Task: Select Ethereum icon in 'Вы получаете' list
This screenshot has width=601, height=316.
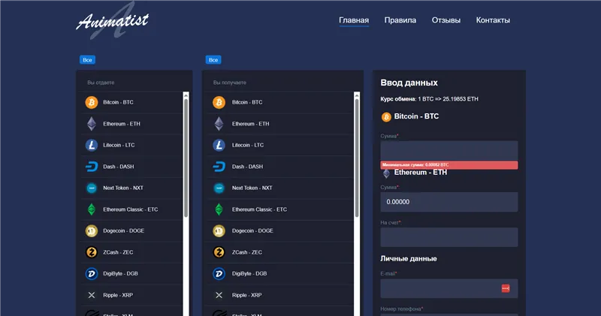Action: pyautogui.click(x=219, y=124)
